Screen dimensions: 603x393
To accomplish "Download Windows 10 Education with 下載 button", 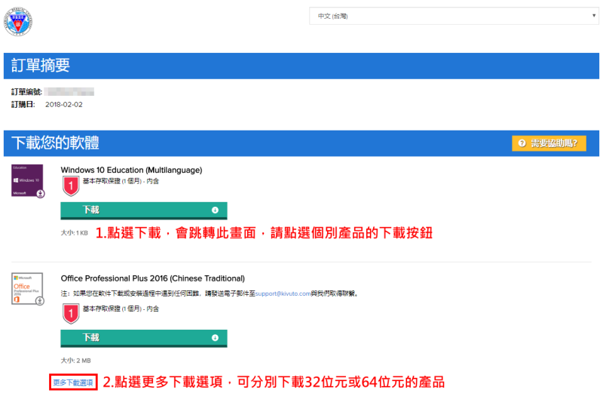I will coord(144,210).
